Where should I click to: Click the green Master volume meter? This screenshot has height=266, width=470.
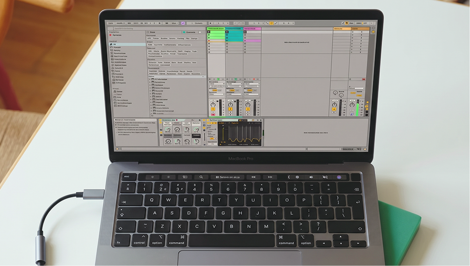click(357, 108)
